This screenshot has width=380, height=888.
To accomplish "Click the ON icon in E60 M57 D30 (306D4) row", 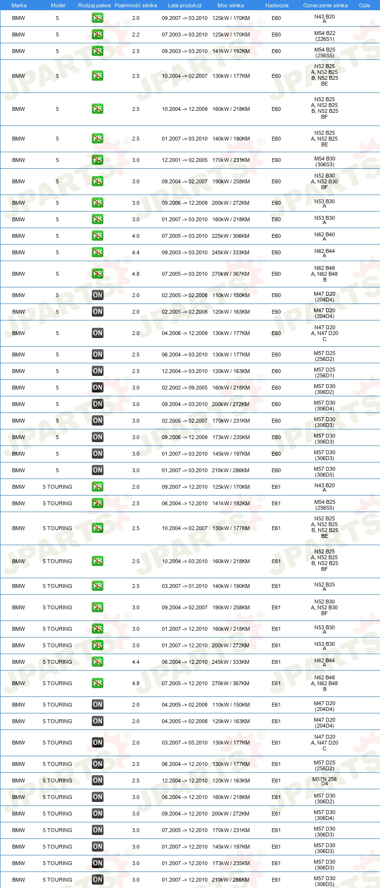I will point(98,404).
